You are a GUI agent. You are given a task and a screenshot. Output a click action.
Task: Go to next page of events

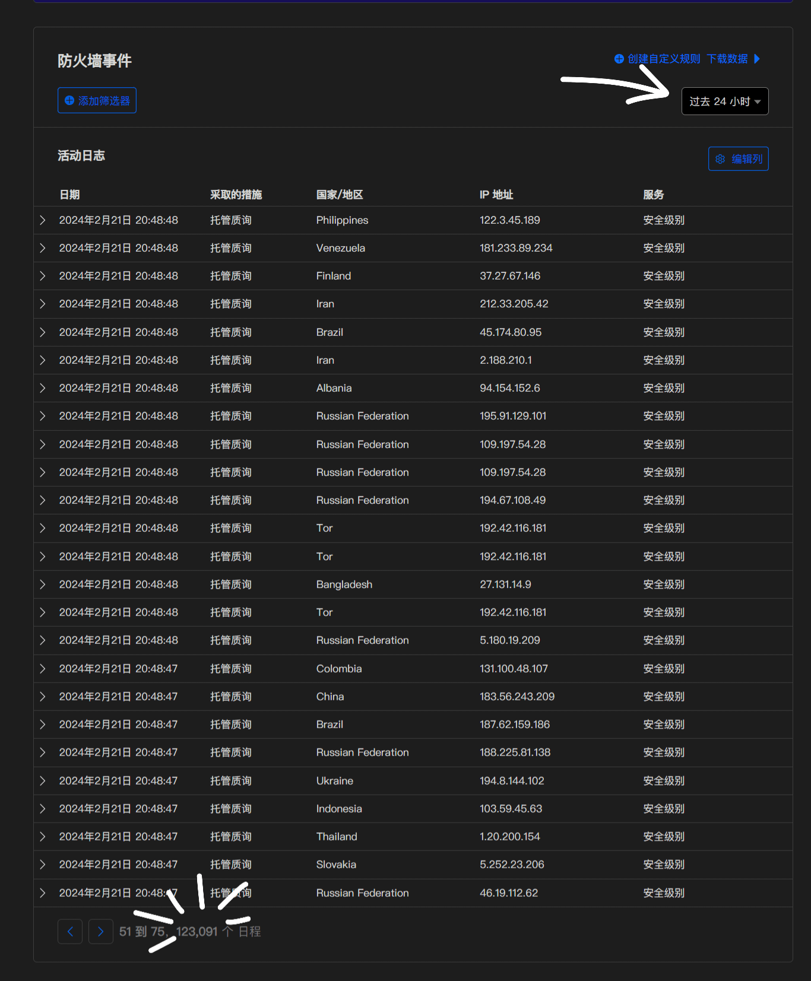click(100, 931)
